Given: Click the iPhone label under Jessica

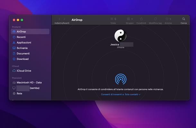Looking at the screenshot, I should [x=120, y=47].
